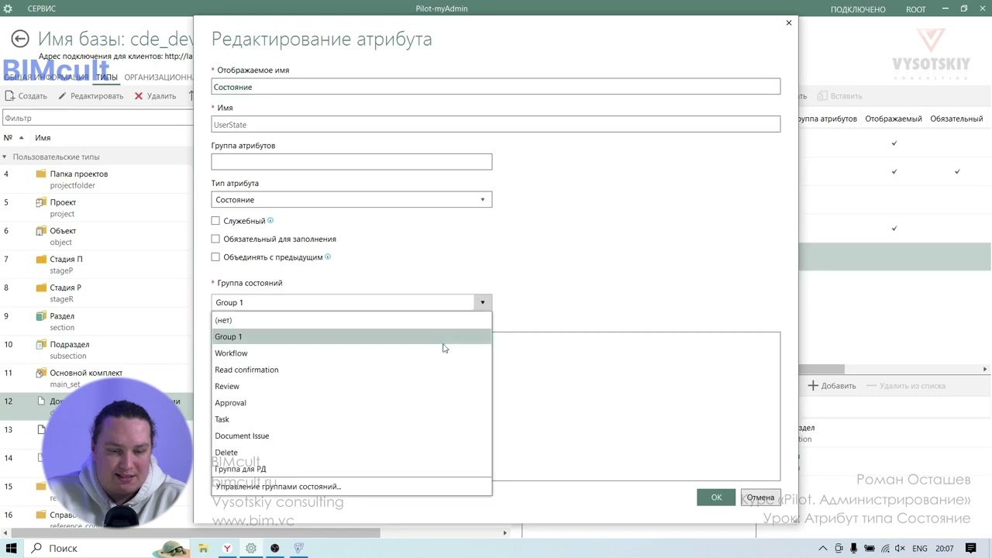Click the Имя field containing UserState

coord(495,125)
